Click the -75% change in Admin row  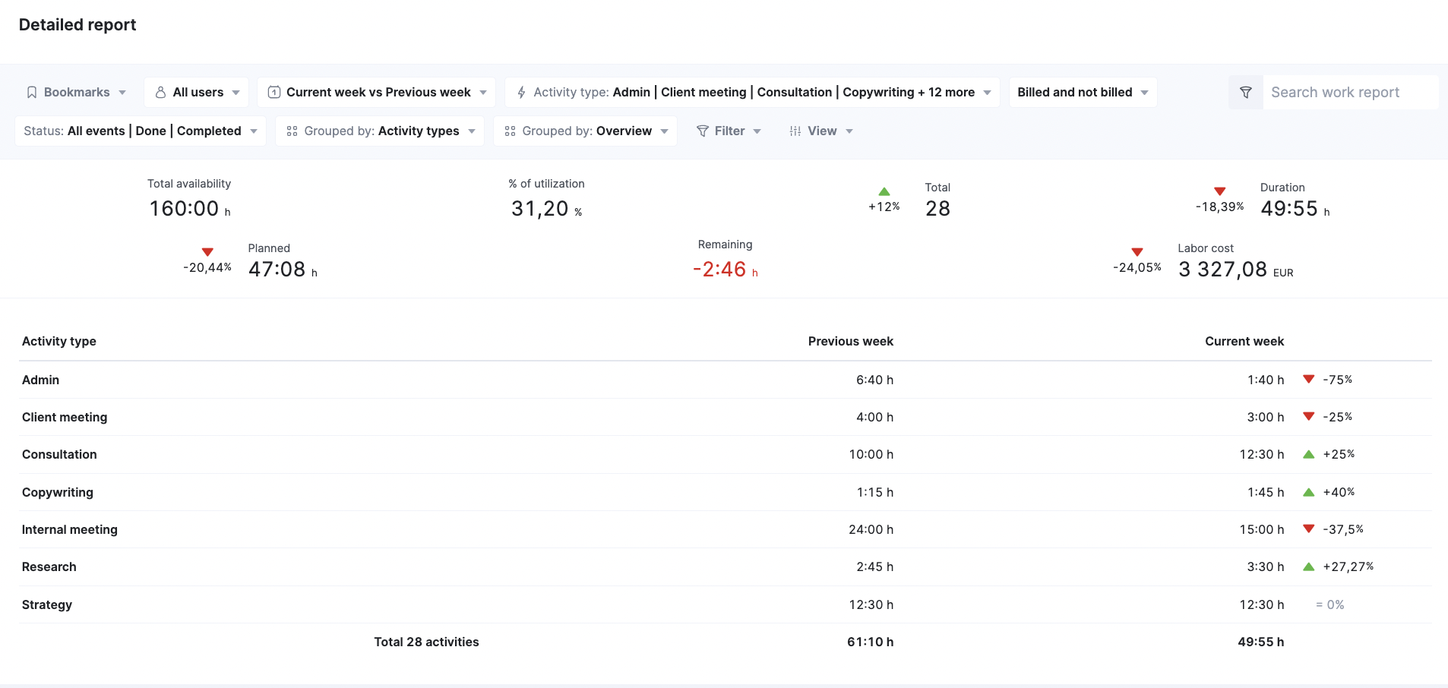(1338, 380)
